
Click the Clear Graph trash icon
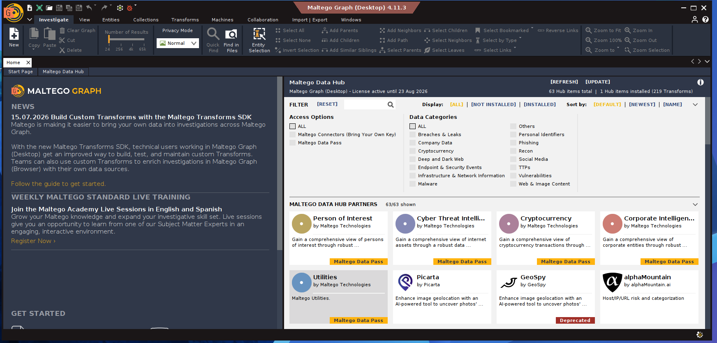pyautogui.click(x=62, y=30)
